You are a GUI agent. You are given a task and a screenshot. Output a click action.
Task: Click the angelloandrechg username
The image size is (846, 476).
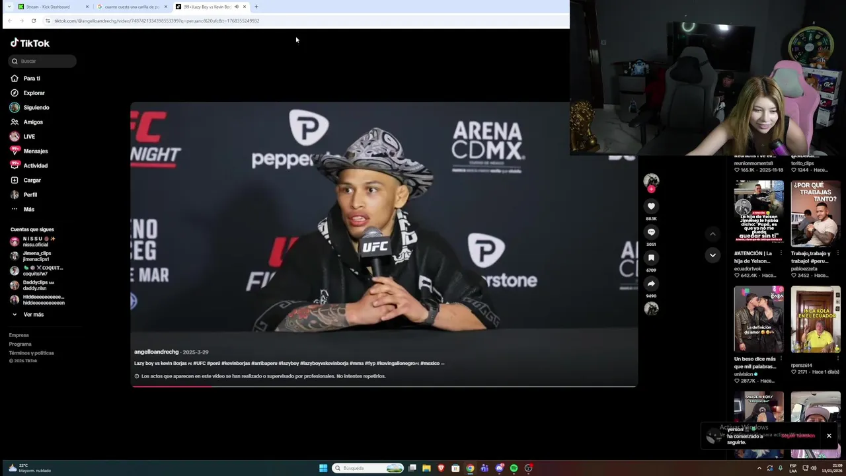(157, 352)
